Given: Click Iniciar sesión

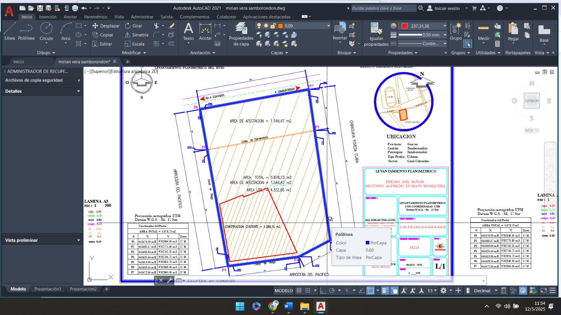Looking at the screenshot, I should coord(447,8).
